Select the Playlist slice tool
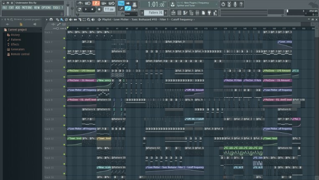Screen dimensions: 319x180 [80, 20]
